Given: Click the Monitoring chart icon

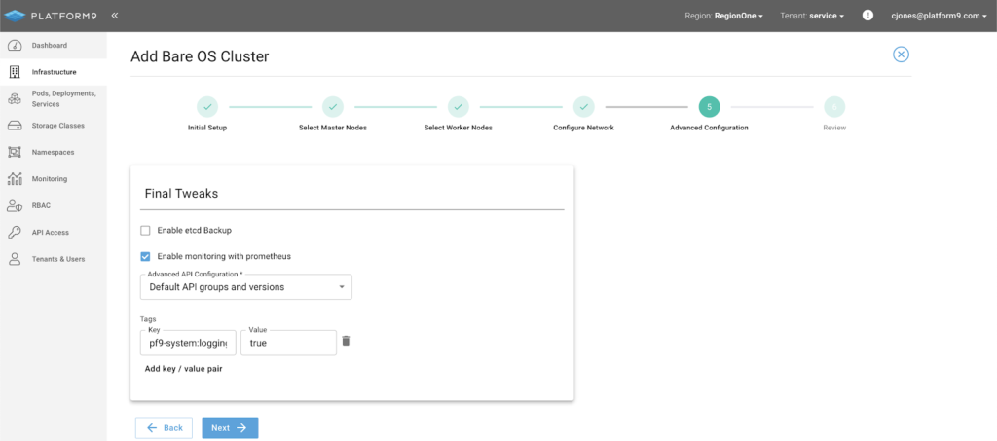Looking at the screenshot, I should (x=14, y=179).
